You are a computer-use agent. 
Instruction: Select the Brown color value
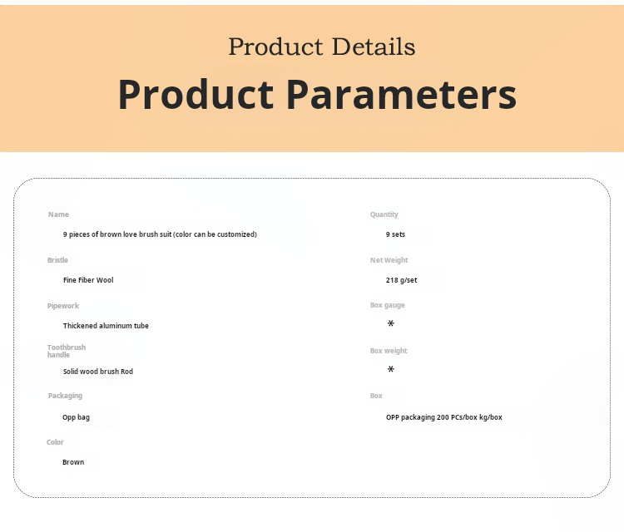coord(73,462)
